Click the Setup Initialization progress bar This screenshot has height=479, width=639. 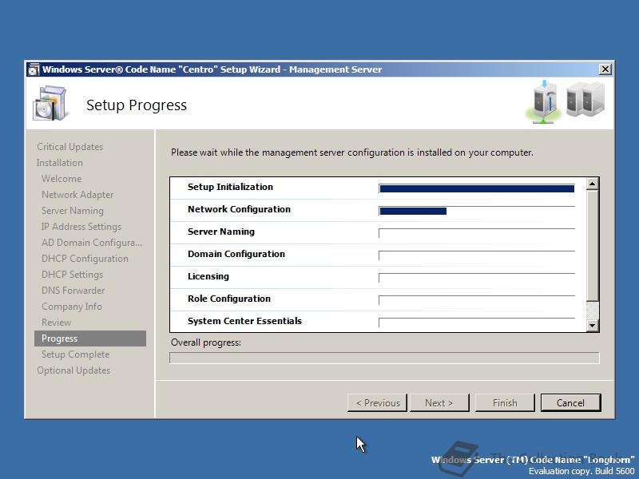477,188
